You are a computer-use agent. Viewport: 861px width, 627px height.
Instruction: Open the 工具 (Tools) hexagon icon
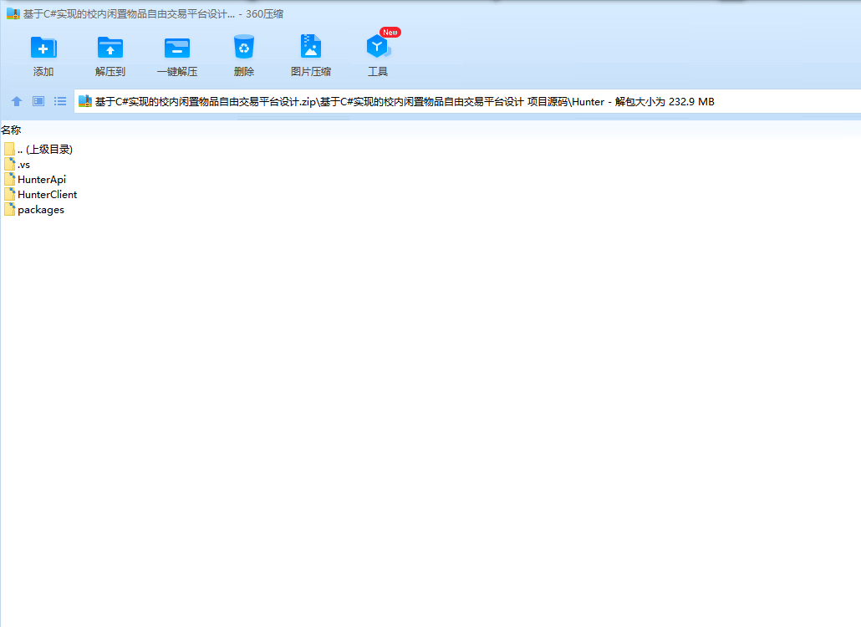click(378, 47)
